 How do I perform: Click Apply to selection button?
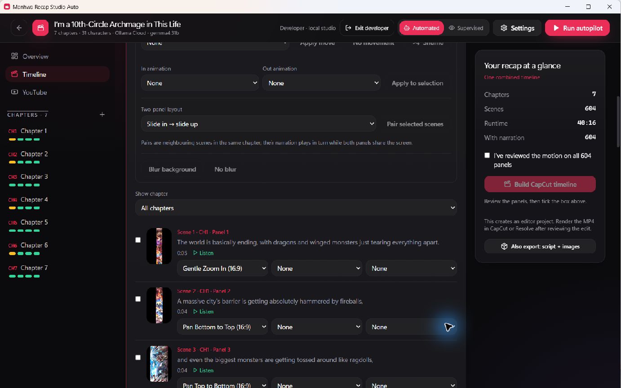(x=417, y=83)
